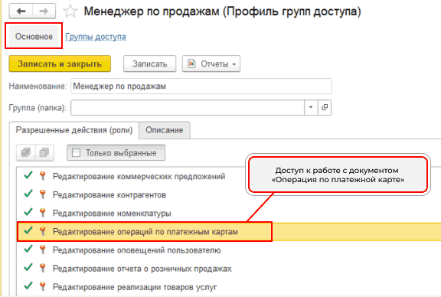441x297 pixels.
Task: Open the selected Группа (папка) item
Action: (x=325, y=107)
